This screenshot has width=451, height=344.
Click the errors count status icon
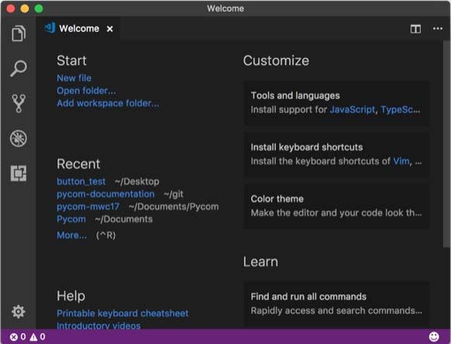point(18,336)
